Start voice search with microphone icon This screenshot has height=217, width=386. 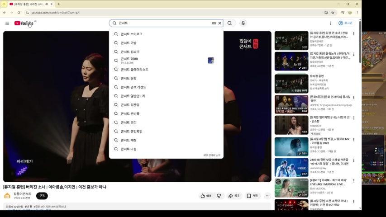pos(243,23)
